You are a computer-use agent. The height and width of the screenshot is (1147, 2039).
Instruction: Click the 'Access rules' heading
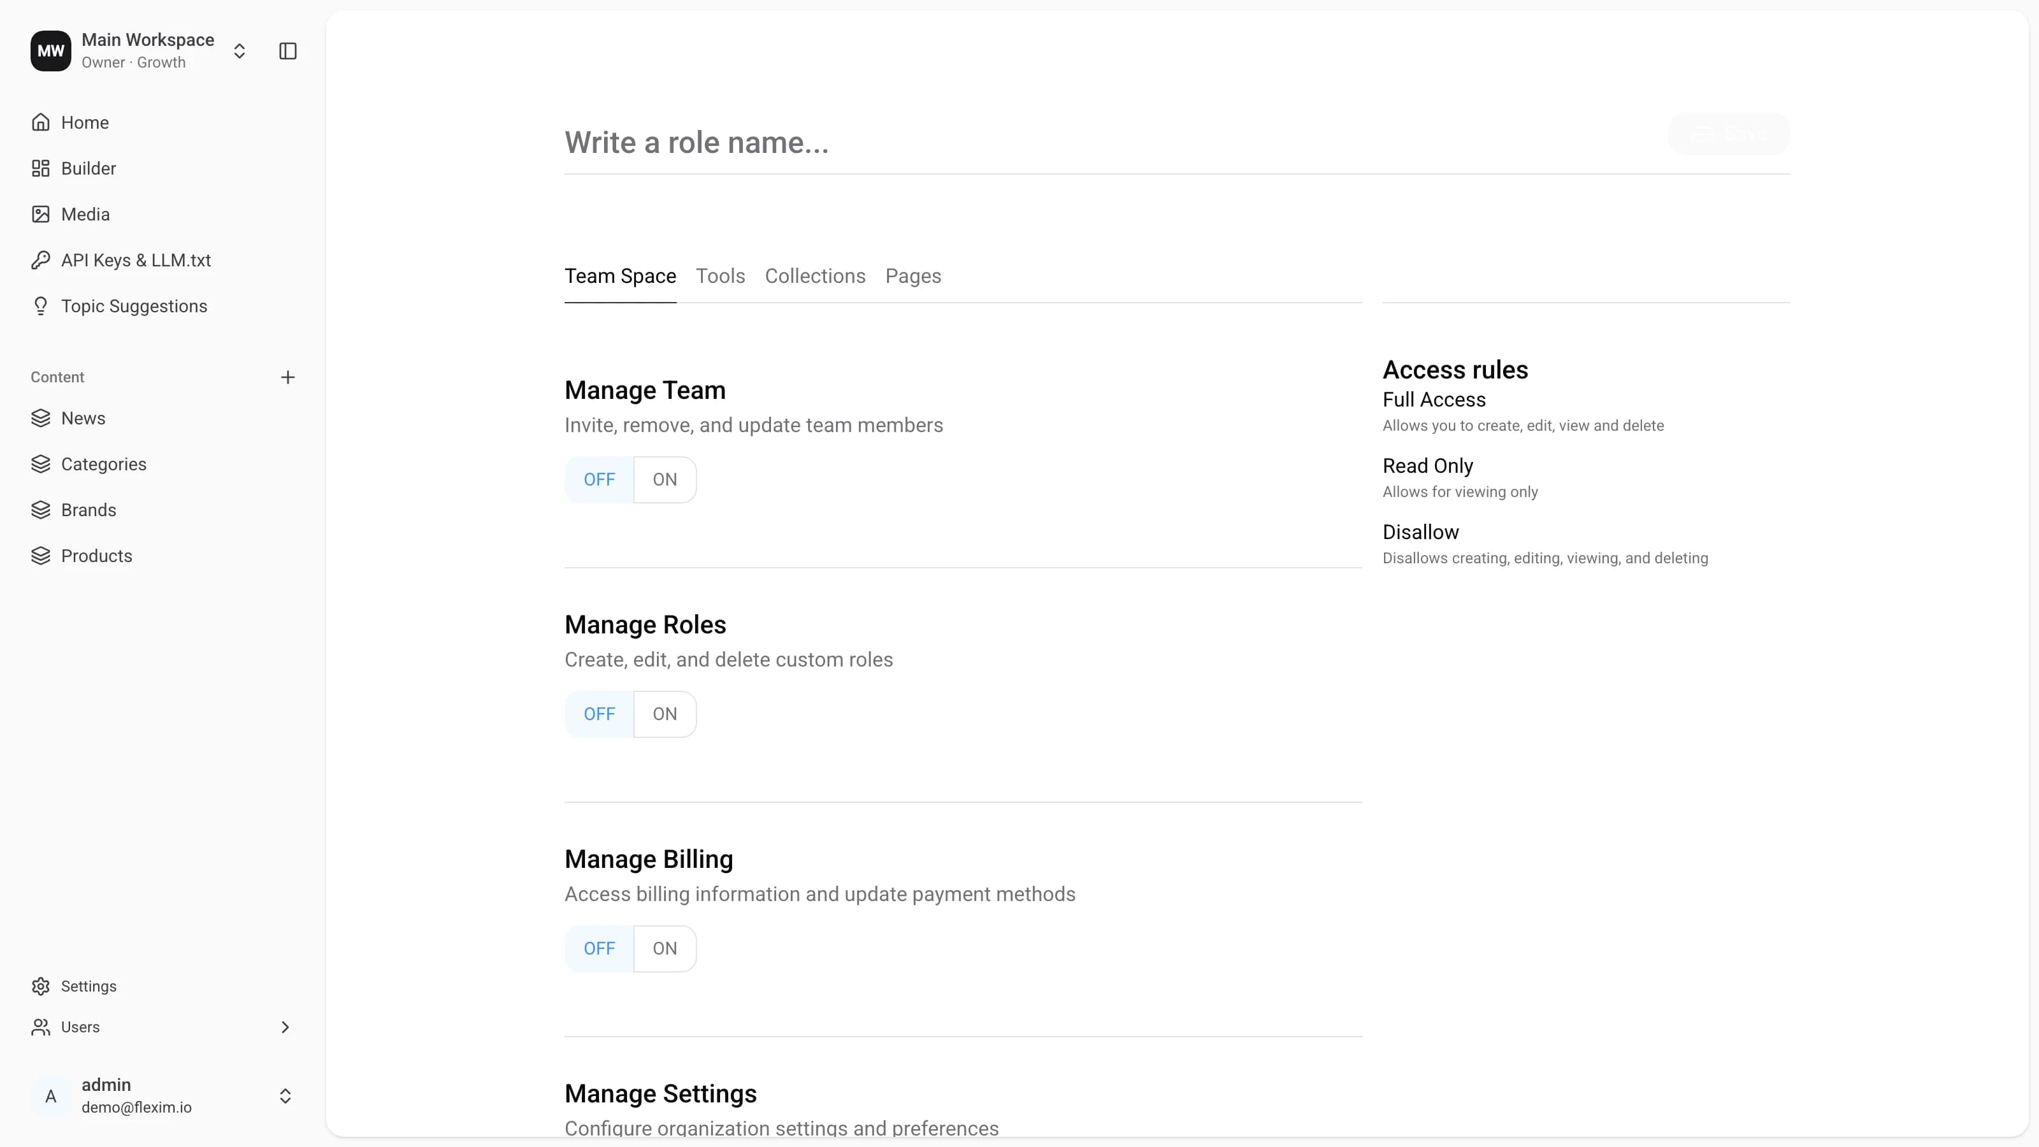pos(1455,370)
